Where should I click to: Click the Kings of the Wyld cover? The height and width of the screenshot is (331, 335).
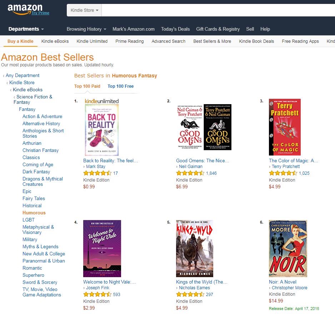coord(194,249)
